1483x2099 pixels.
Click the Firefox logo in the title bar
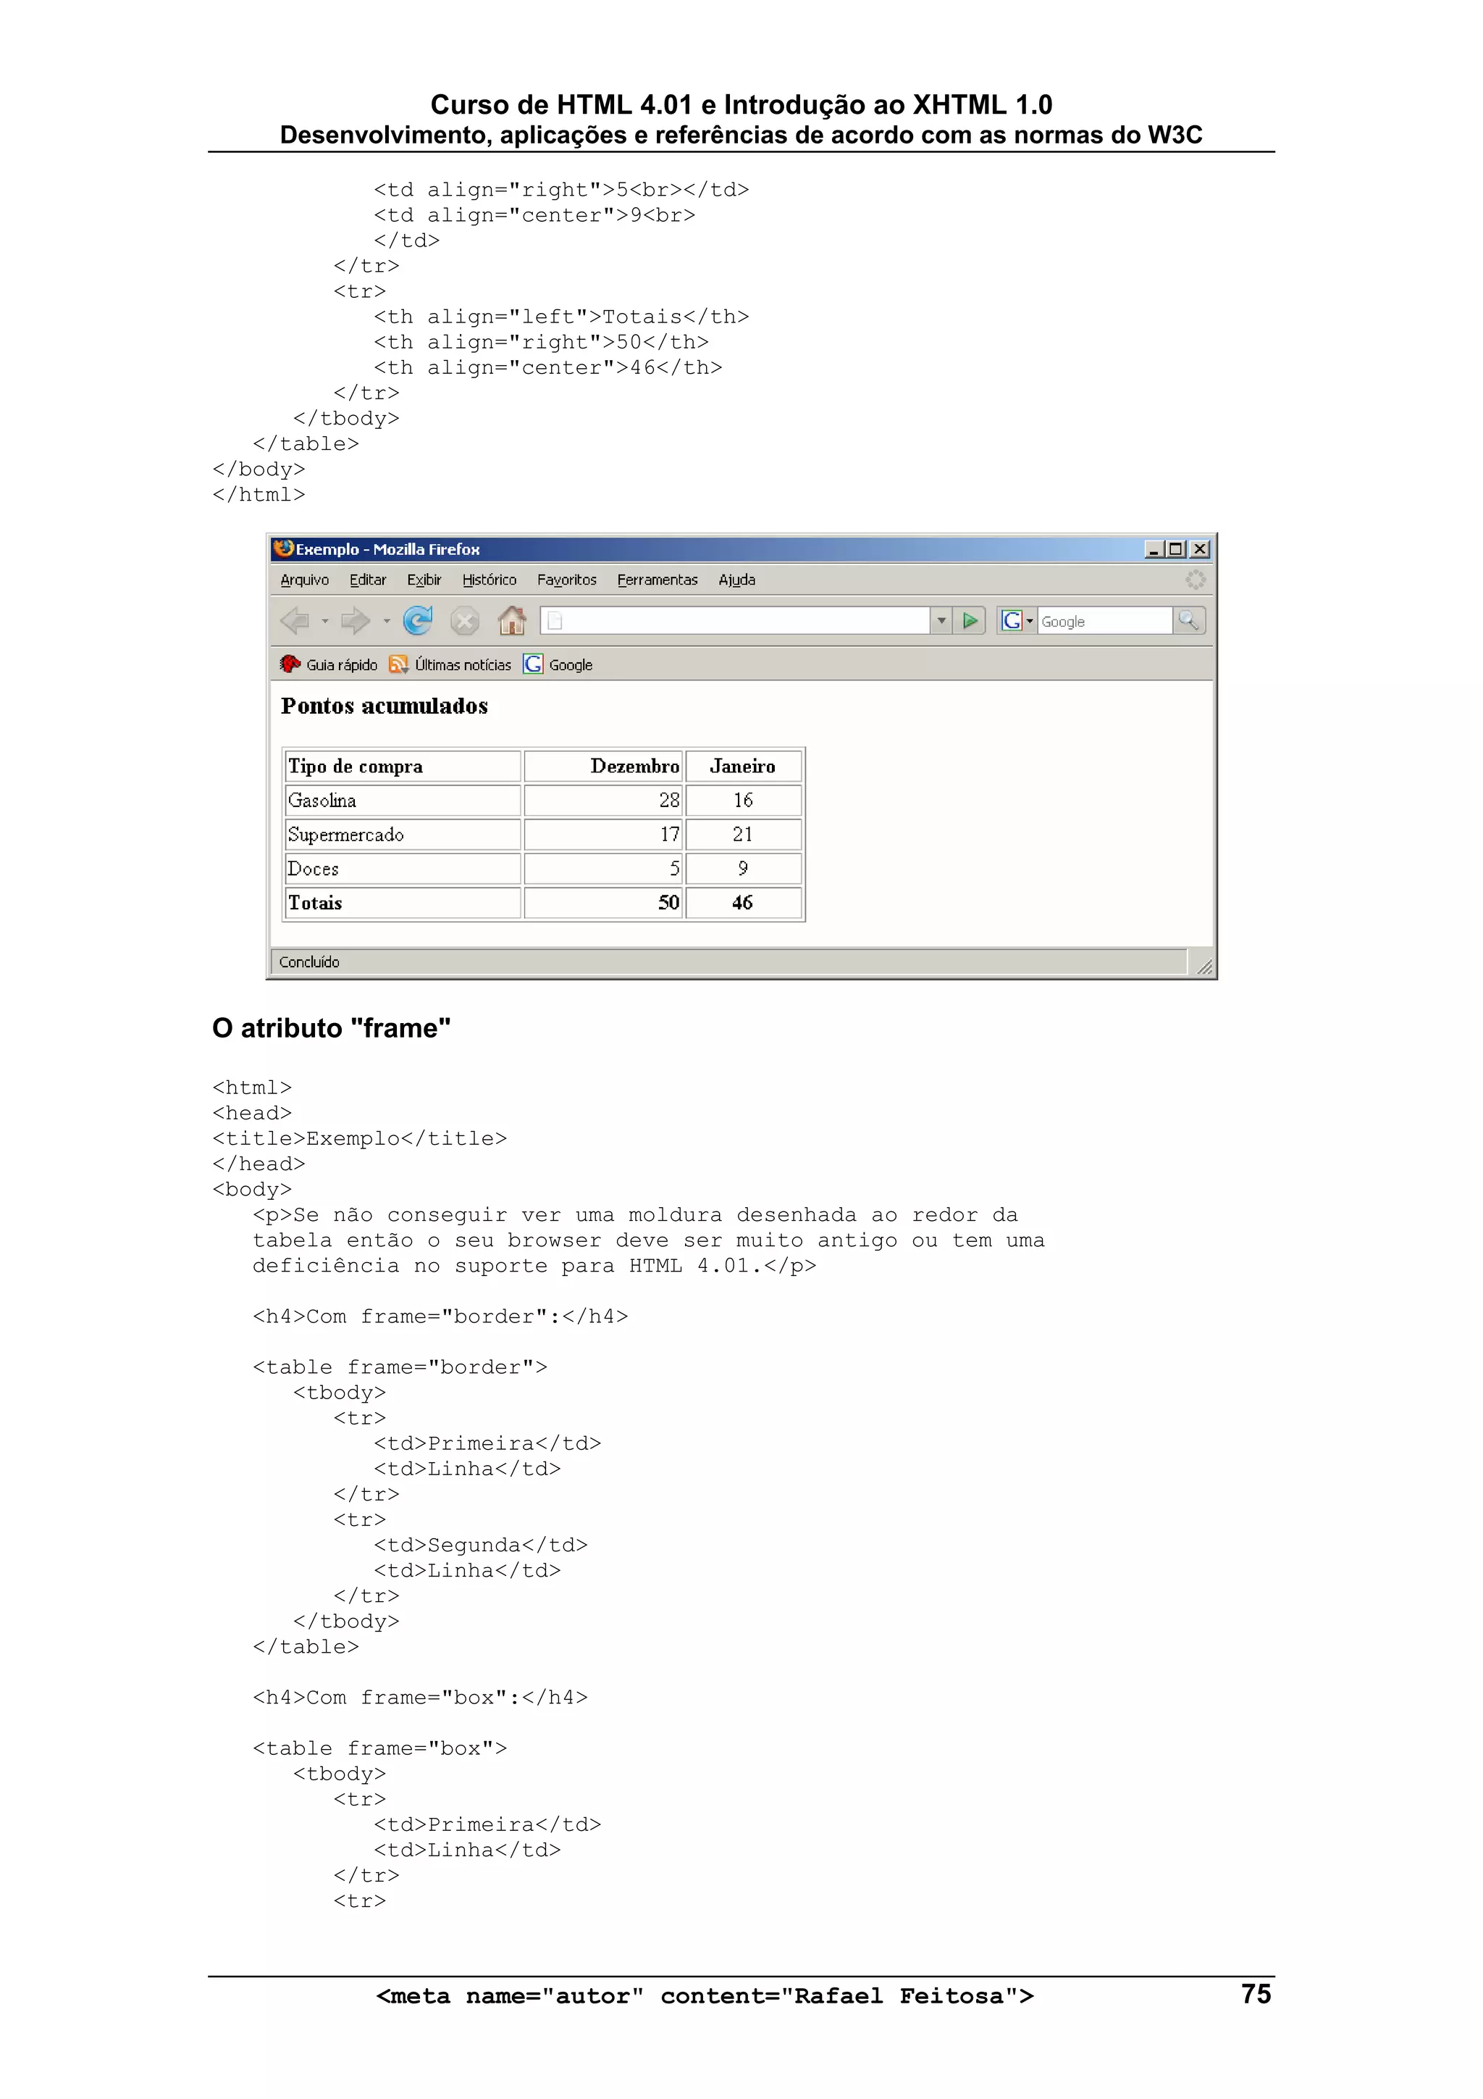(284, 549)
